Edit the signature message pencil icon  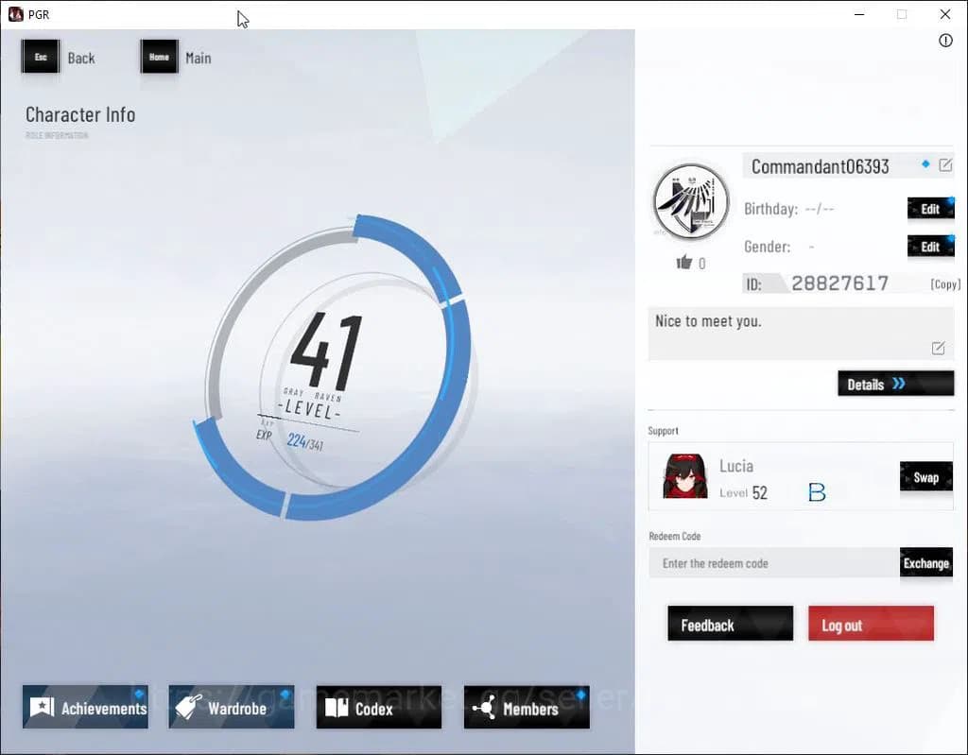click(x=938, y=348)
